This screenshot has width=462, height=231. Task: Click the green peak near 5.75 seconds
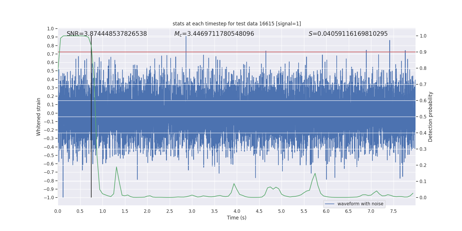pyautogui.click(x=315, y=174)
